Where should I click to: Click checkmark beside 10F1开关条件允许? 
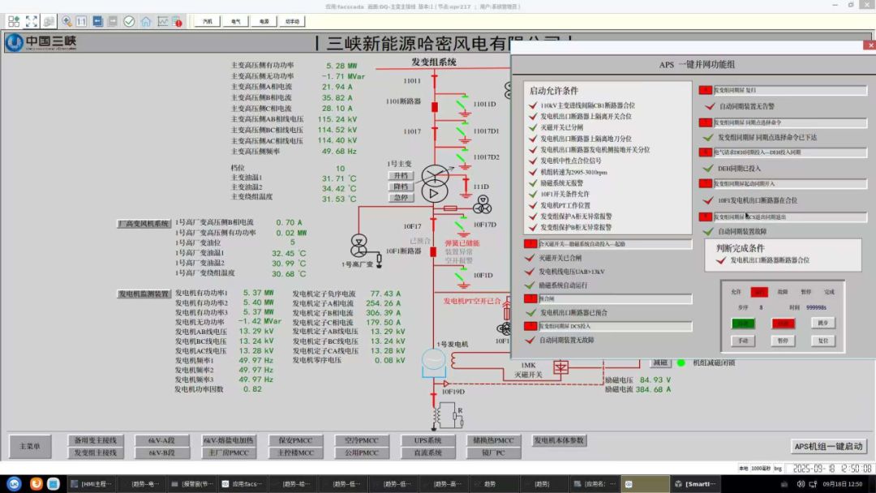[x=533, y=195]
